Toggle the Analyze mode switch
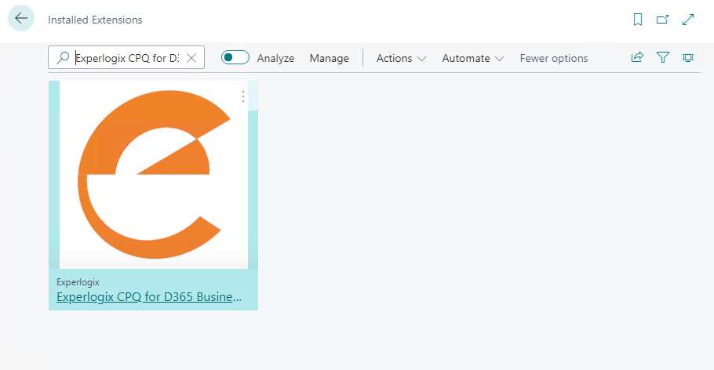This screenshot has height=370, width=714. [235, 57]
